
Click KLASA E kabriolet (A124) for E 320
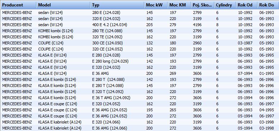point(60,122)
